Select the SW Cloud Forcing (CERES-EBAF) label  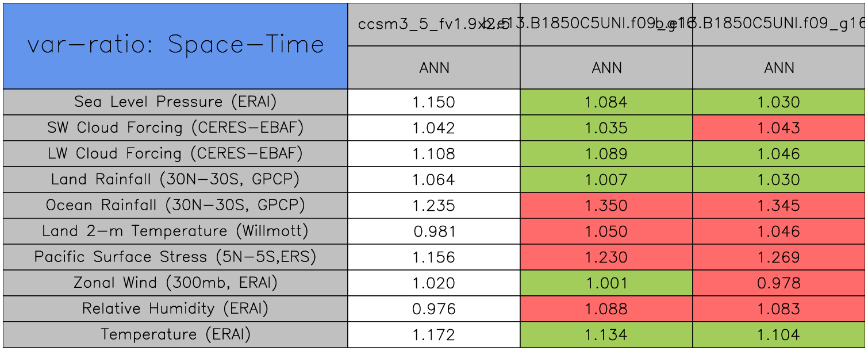click(175, 128)
